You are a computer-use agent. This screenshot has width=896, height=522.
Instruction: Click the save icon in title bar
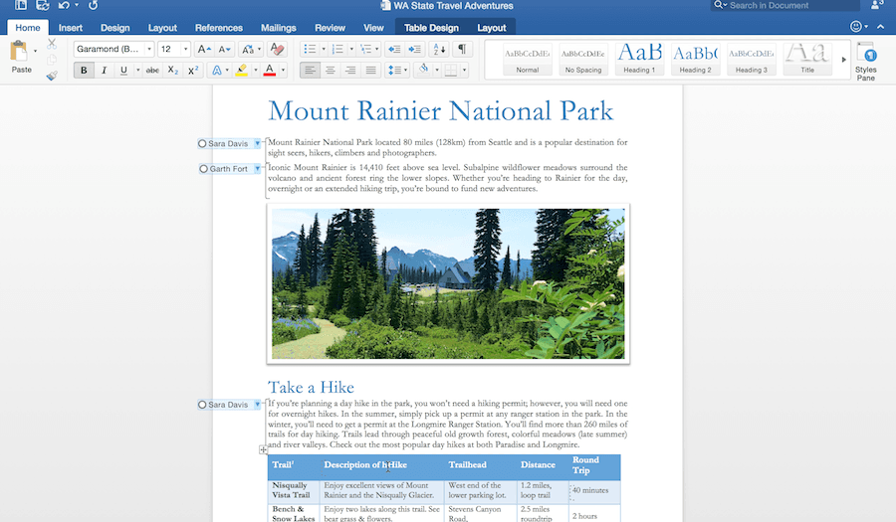pos(42,6)
